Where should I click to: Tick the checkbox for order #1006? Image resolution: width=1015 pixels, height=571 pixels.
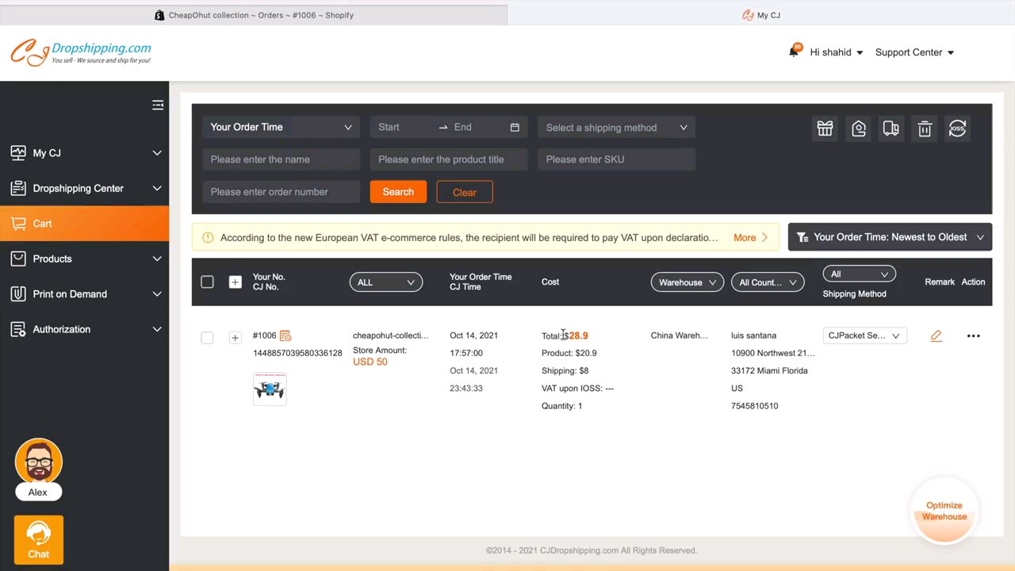(207, 338)
